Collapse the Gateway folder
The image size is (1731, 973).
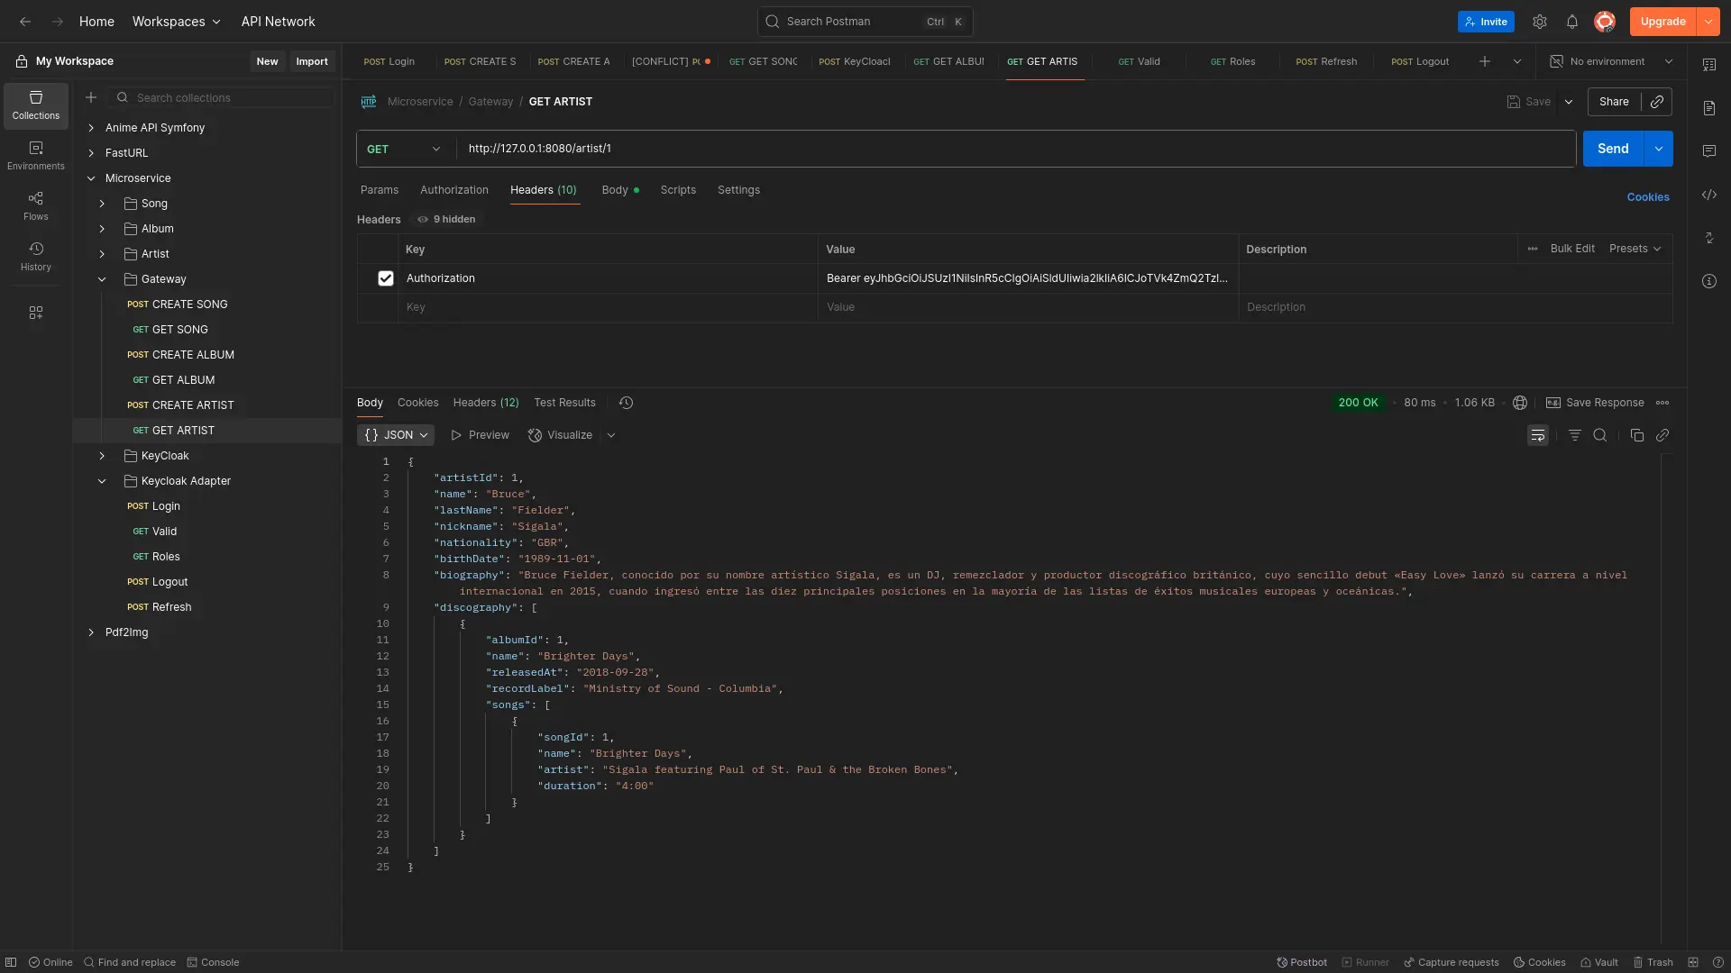click(102, 279)
